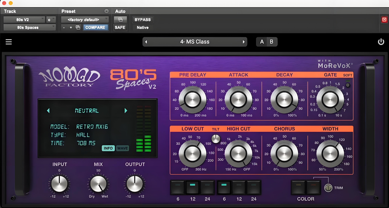Click the GATE knob
389x208 pixels.
pos(330,99)
